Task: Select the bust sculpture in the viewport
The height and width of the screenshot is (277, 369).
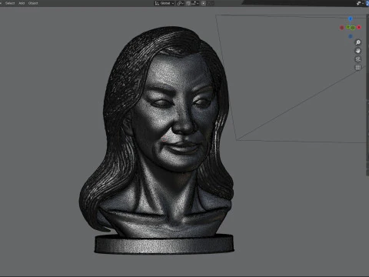Action: pyautogui.click(x=164, y=141)
